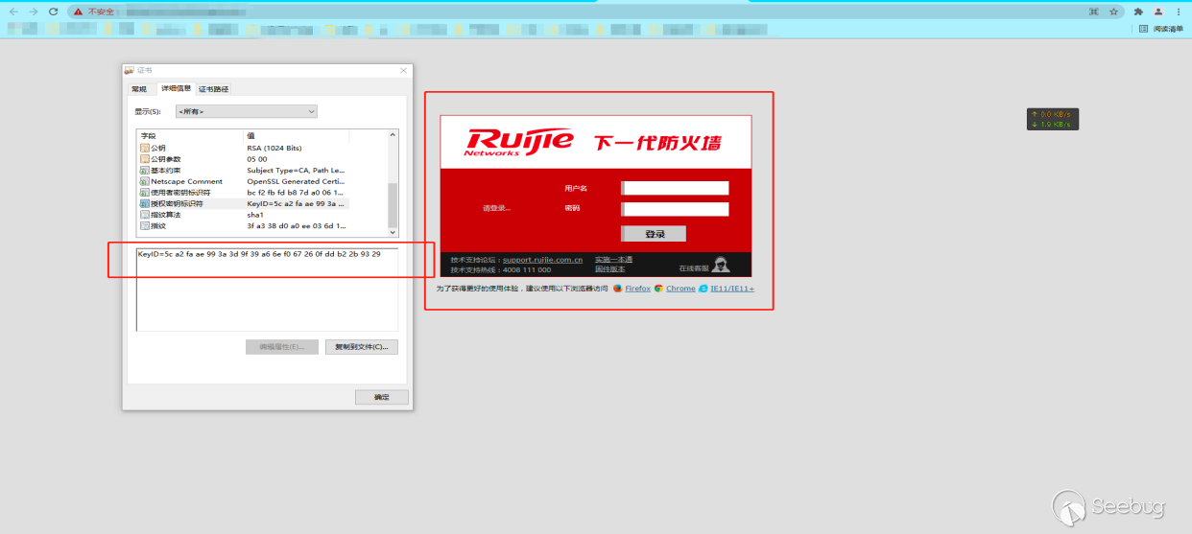The width and height of the screenshot is (1192, 534).
Task: Click the 密码 input field
Action: point(675,209)
